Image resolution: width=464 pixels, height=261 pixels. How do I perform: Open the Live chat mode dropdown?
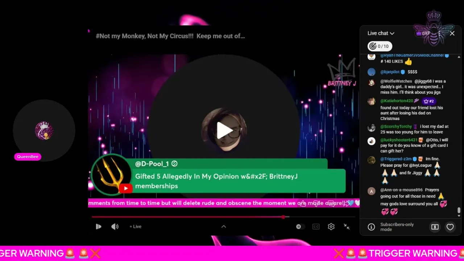[381, 33]
